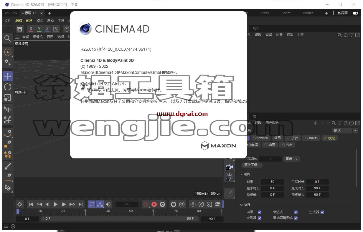Click the 最大时长 90 F field

coord(317,188)
